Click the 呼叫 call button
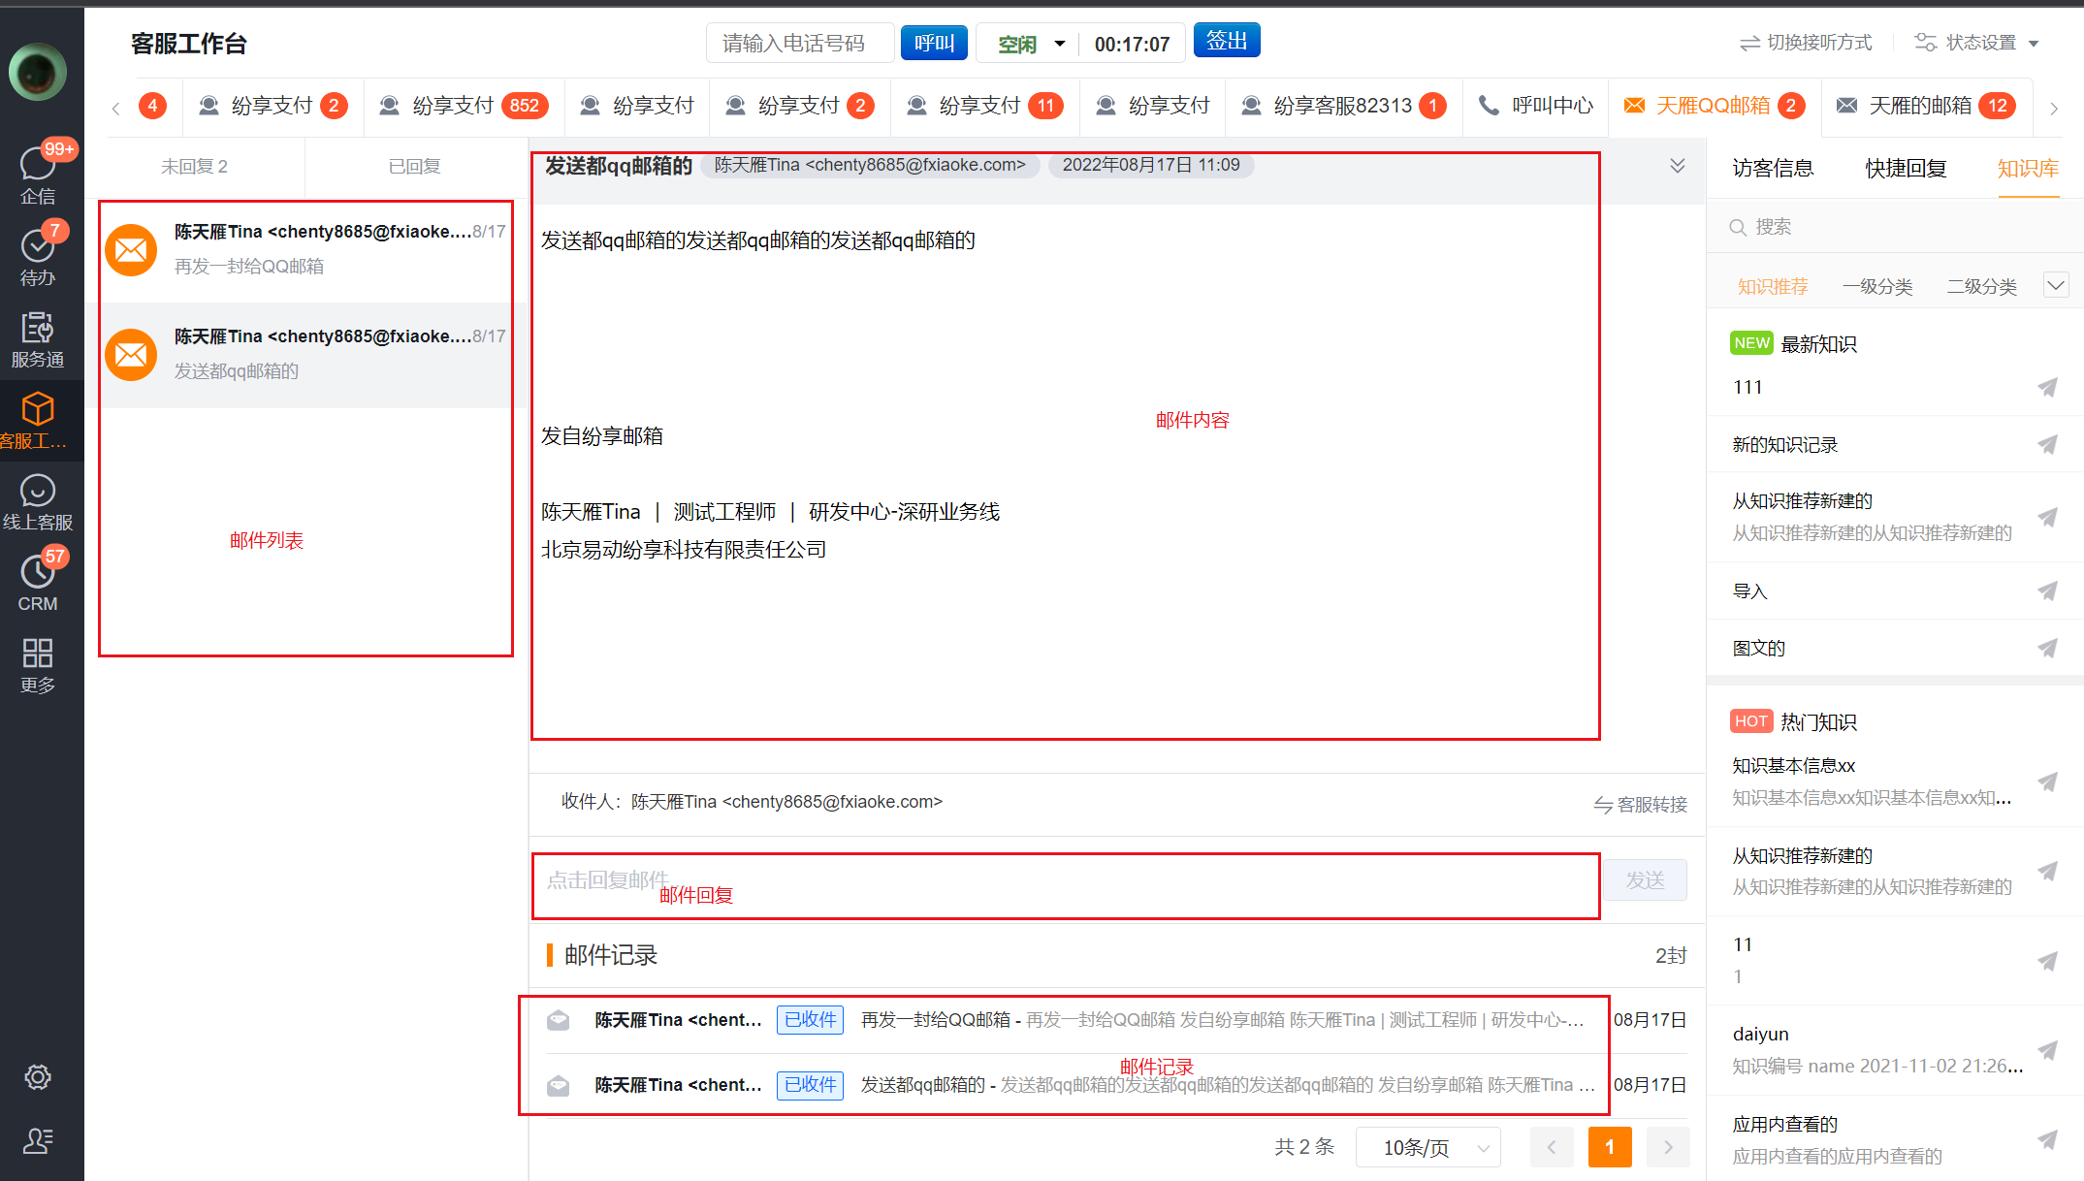Image resolution: width=2084 pixels, height=1181 pixels. click(933, 44)
